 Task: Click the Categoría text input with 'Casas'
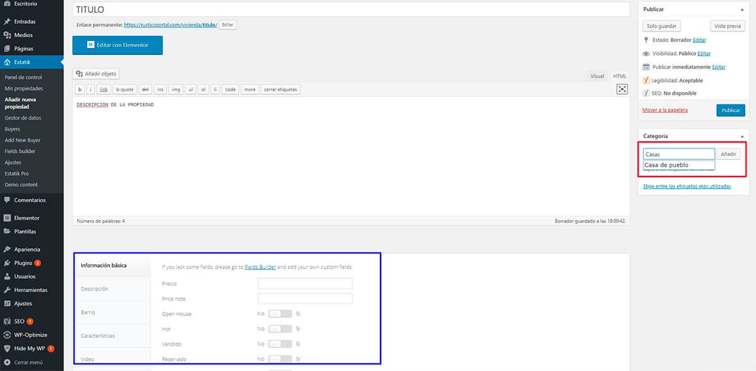point(679,154)
